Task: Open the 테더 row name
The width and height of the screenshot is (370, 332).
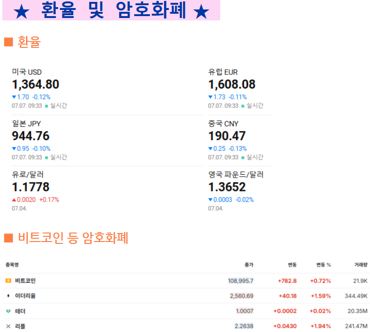Action: pyautogui.click(x=20, y=311)
